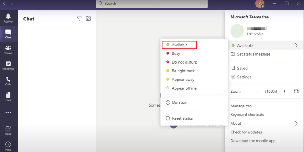Zoom out with the minus icon

[x=258, y=91]
